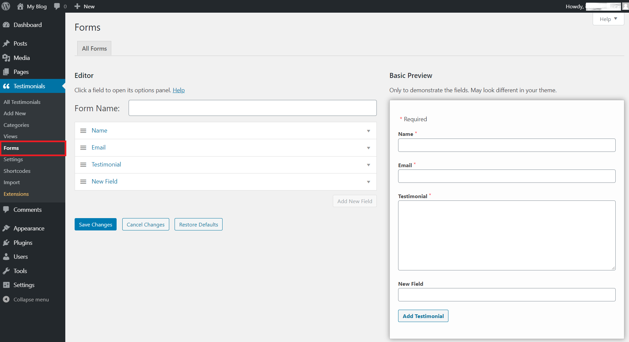Viewport: 629px width, 342px height.
Task: Click inside the Form Name input field
Action: coord(252,108)
